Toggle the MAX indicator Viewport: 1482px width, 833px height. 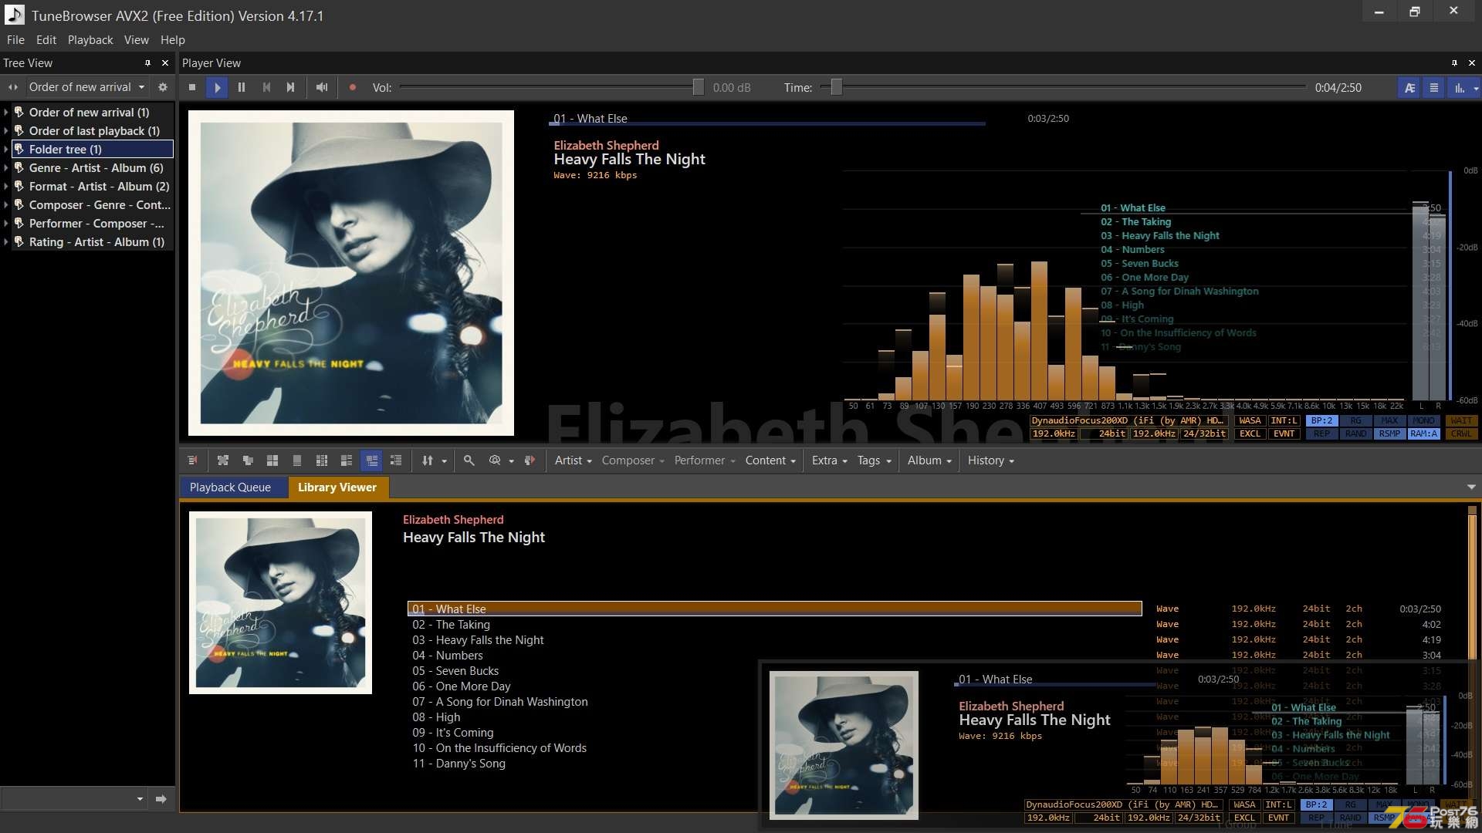(1389, 420)
